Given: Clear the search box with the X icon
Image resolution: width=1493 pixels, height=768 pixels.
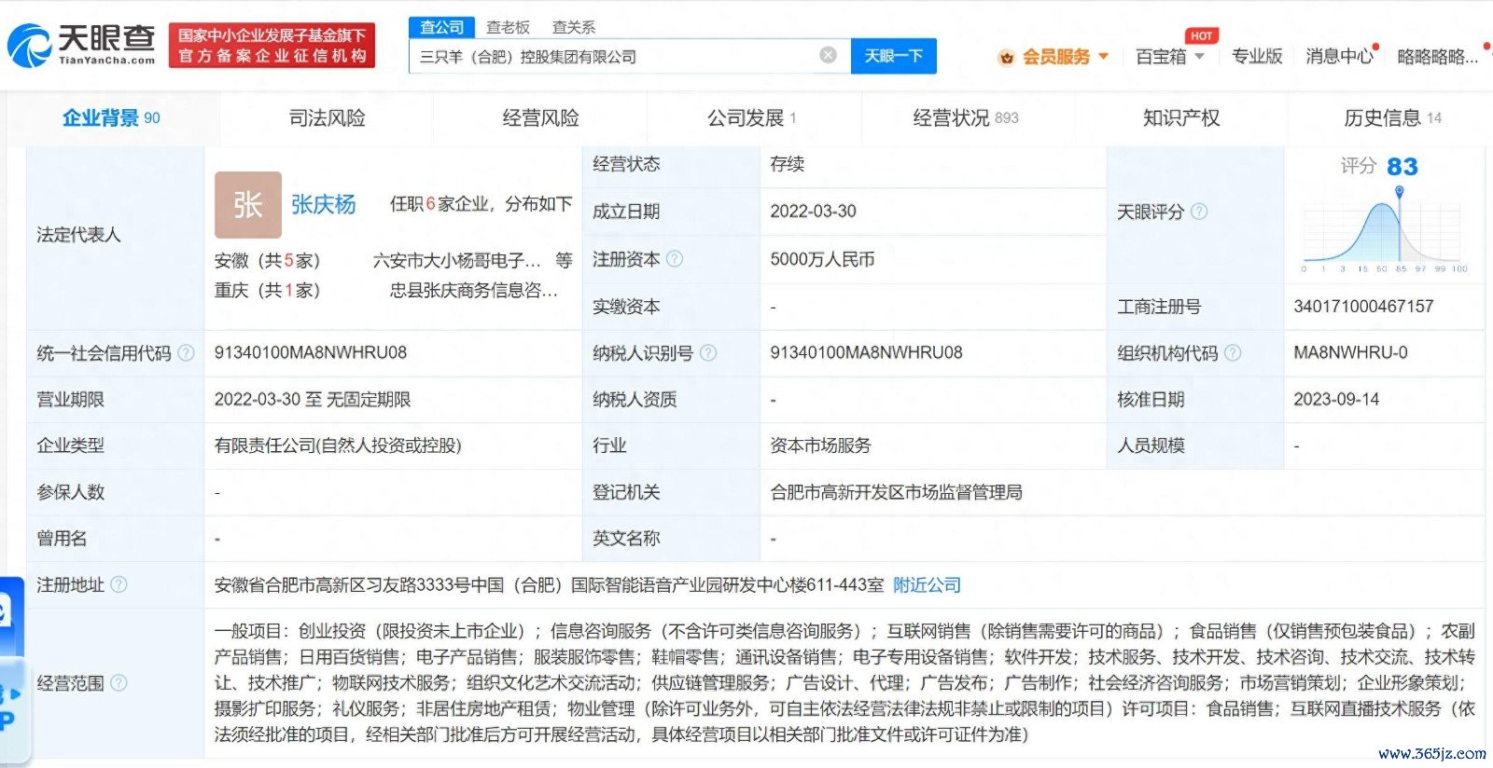Looking at the screenshot, I should click(828, 55).
